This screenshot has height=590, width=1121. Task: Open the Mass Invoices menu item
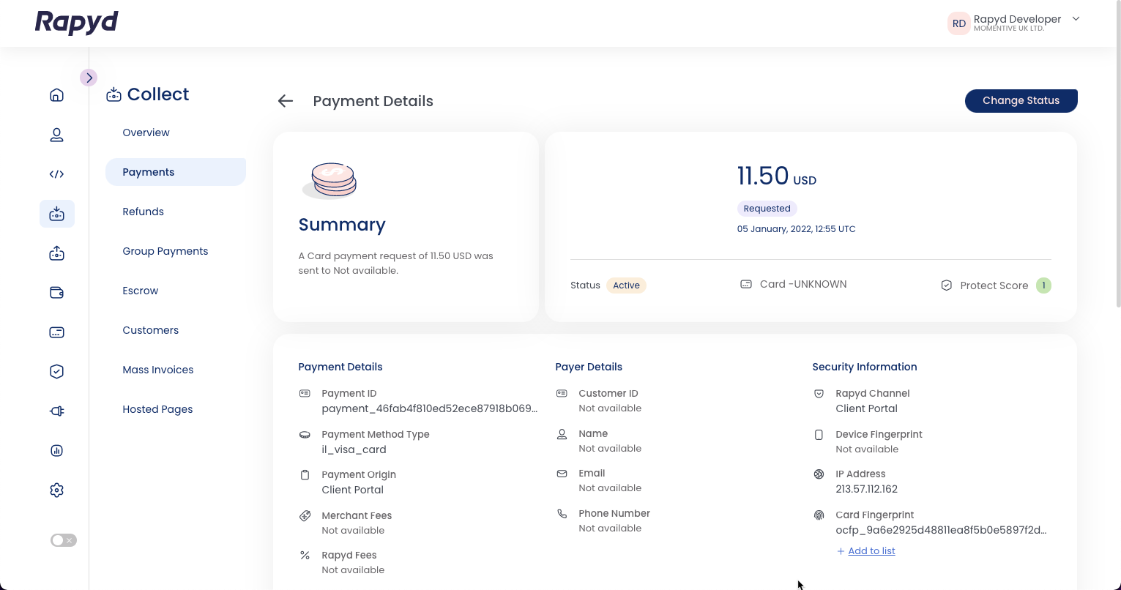point(157,370)
